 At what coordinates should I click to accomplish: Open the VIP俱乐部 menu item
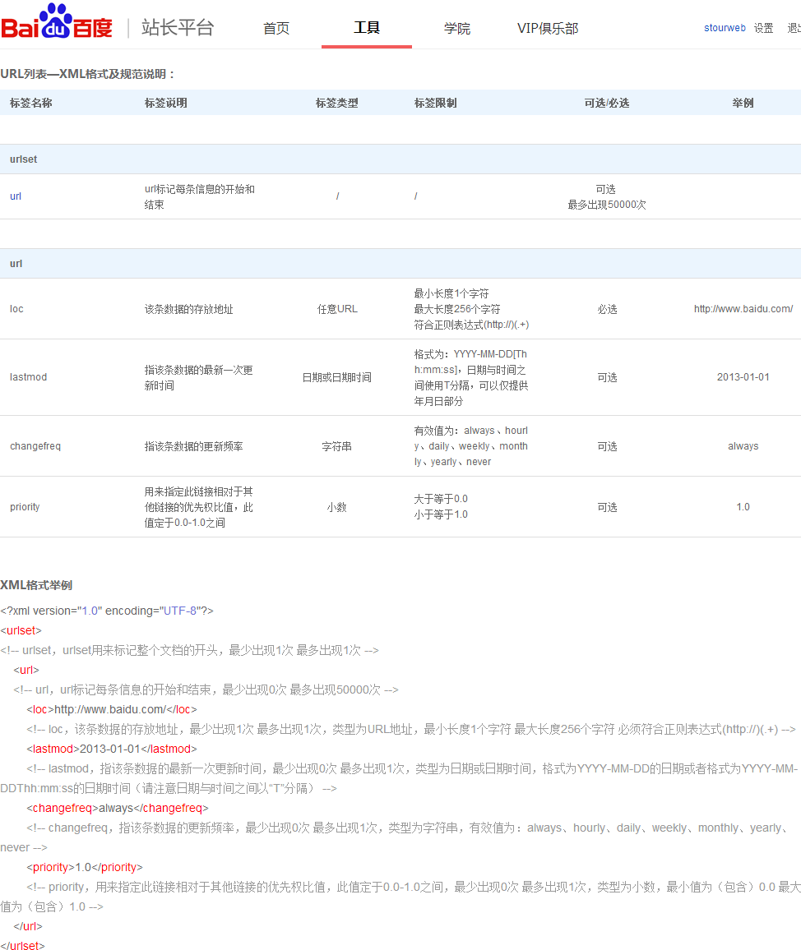point(548,28)
